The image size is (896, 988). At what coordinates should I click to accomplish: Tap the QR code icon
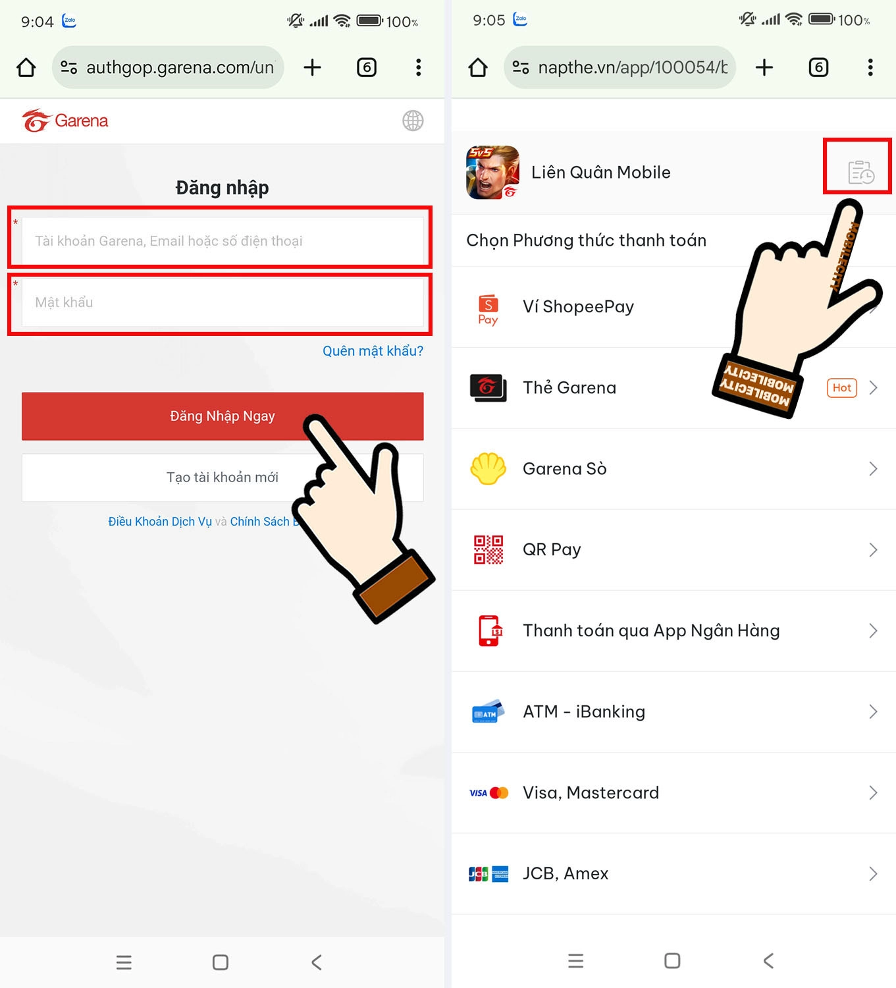coord(488,549)
